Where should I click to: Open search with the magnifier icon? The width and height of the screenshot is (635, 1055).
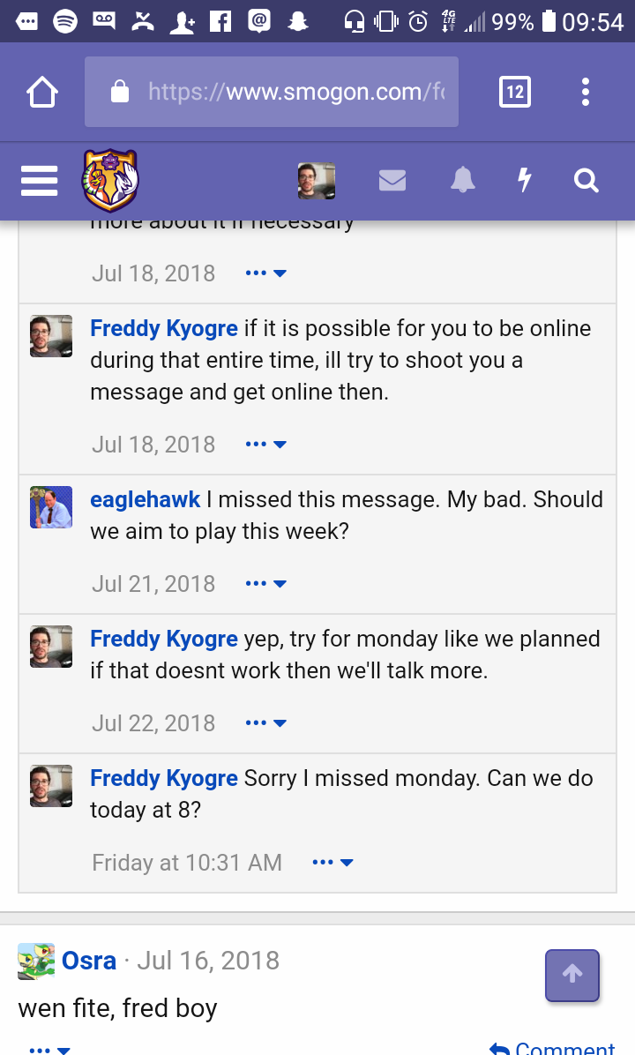[x=586, y=180]
